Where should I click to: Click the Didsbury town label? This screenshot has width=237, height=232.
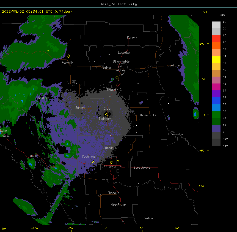tap(106, 119)
